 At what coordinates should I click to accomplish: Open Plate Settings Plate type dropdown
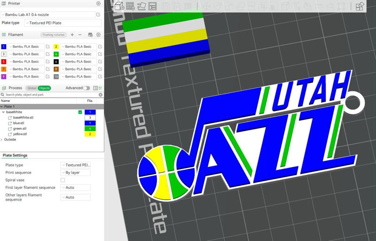(x=76, y=165)
